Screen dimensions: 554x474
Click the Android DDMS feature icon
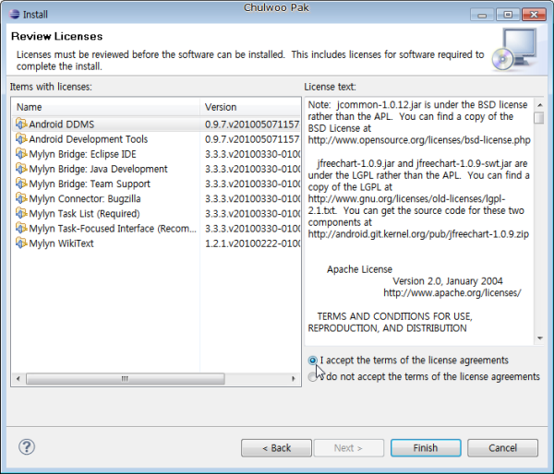coord(21,124)
